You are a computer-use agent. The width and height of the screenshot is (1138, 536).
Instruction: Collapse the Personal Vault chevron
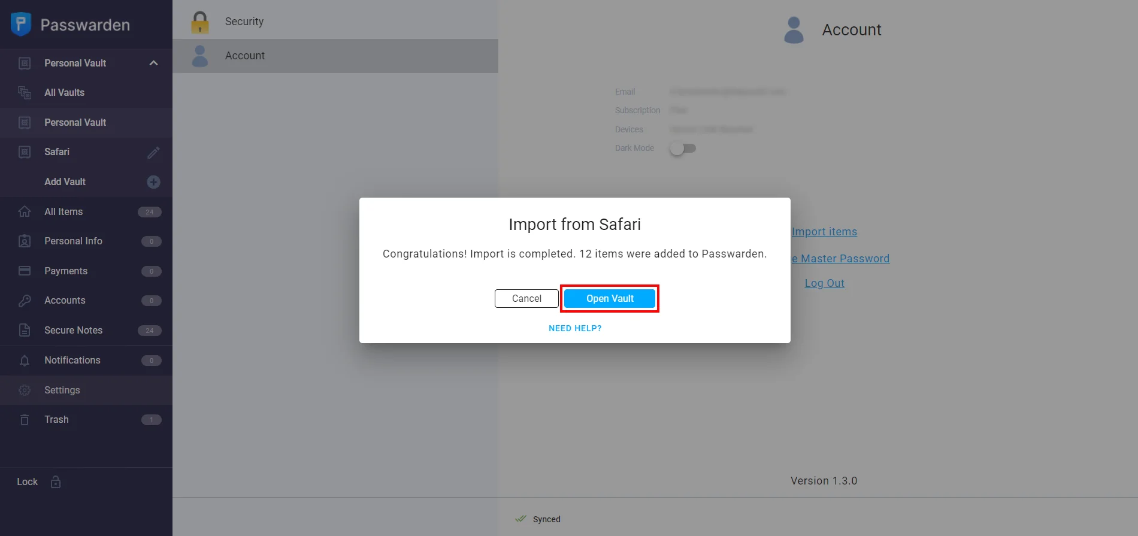pos(153,63)
